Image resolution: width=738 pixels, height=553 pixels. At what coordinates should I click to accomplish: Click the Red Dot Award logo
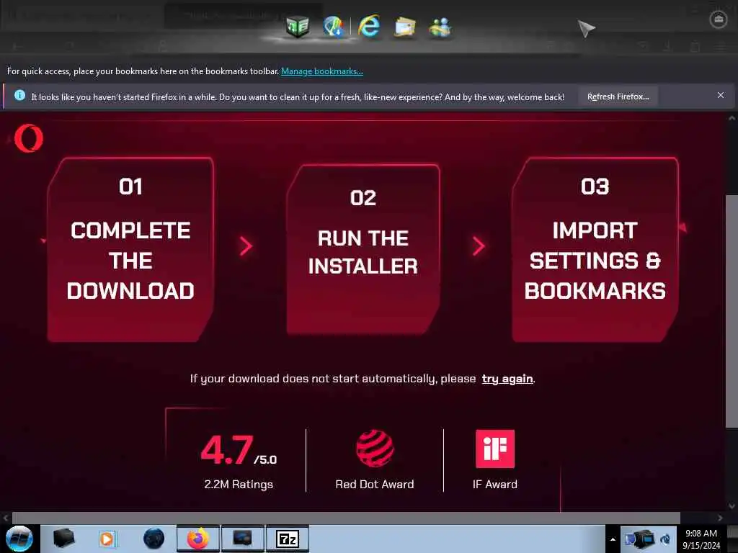[375, 448]
